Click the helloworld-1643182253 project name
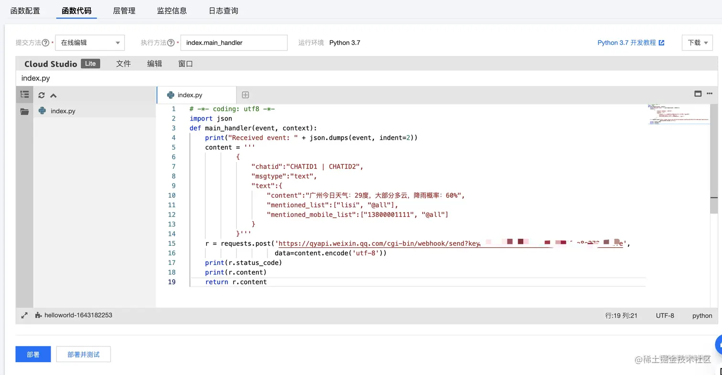Viewport: 722px width, 375px height. point(78,315)
